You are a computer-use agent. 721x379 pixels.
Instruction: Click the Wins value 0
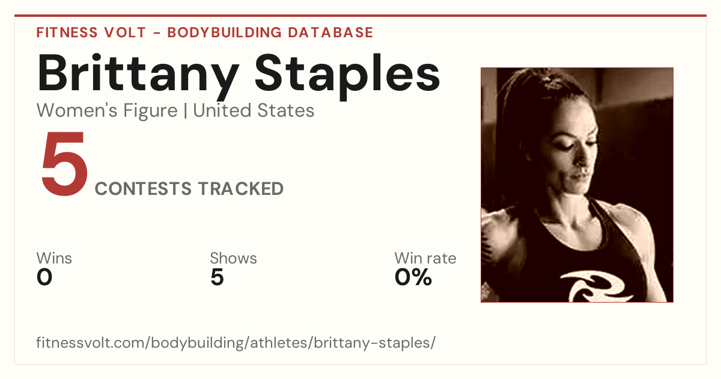(44, 277)
